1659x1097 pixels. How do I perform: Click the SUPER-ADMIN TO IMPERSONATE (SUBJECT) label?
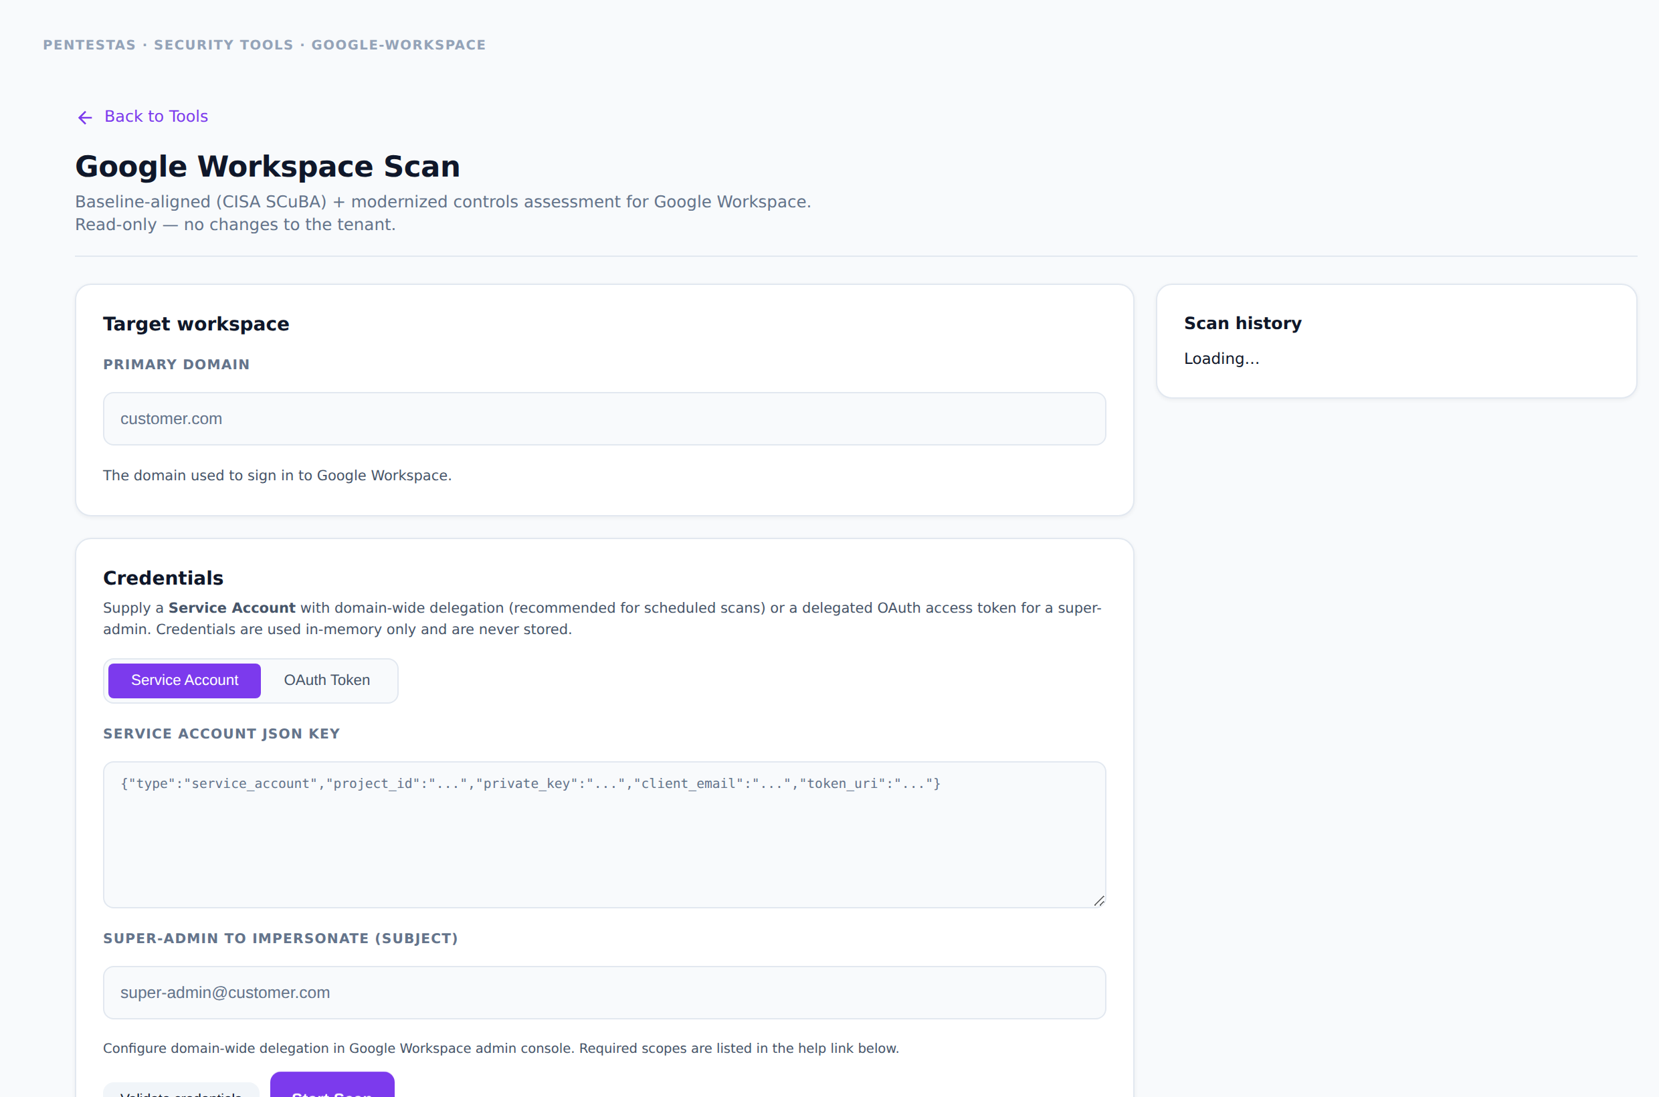coord(280,938)
